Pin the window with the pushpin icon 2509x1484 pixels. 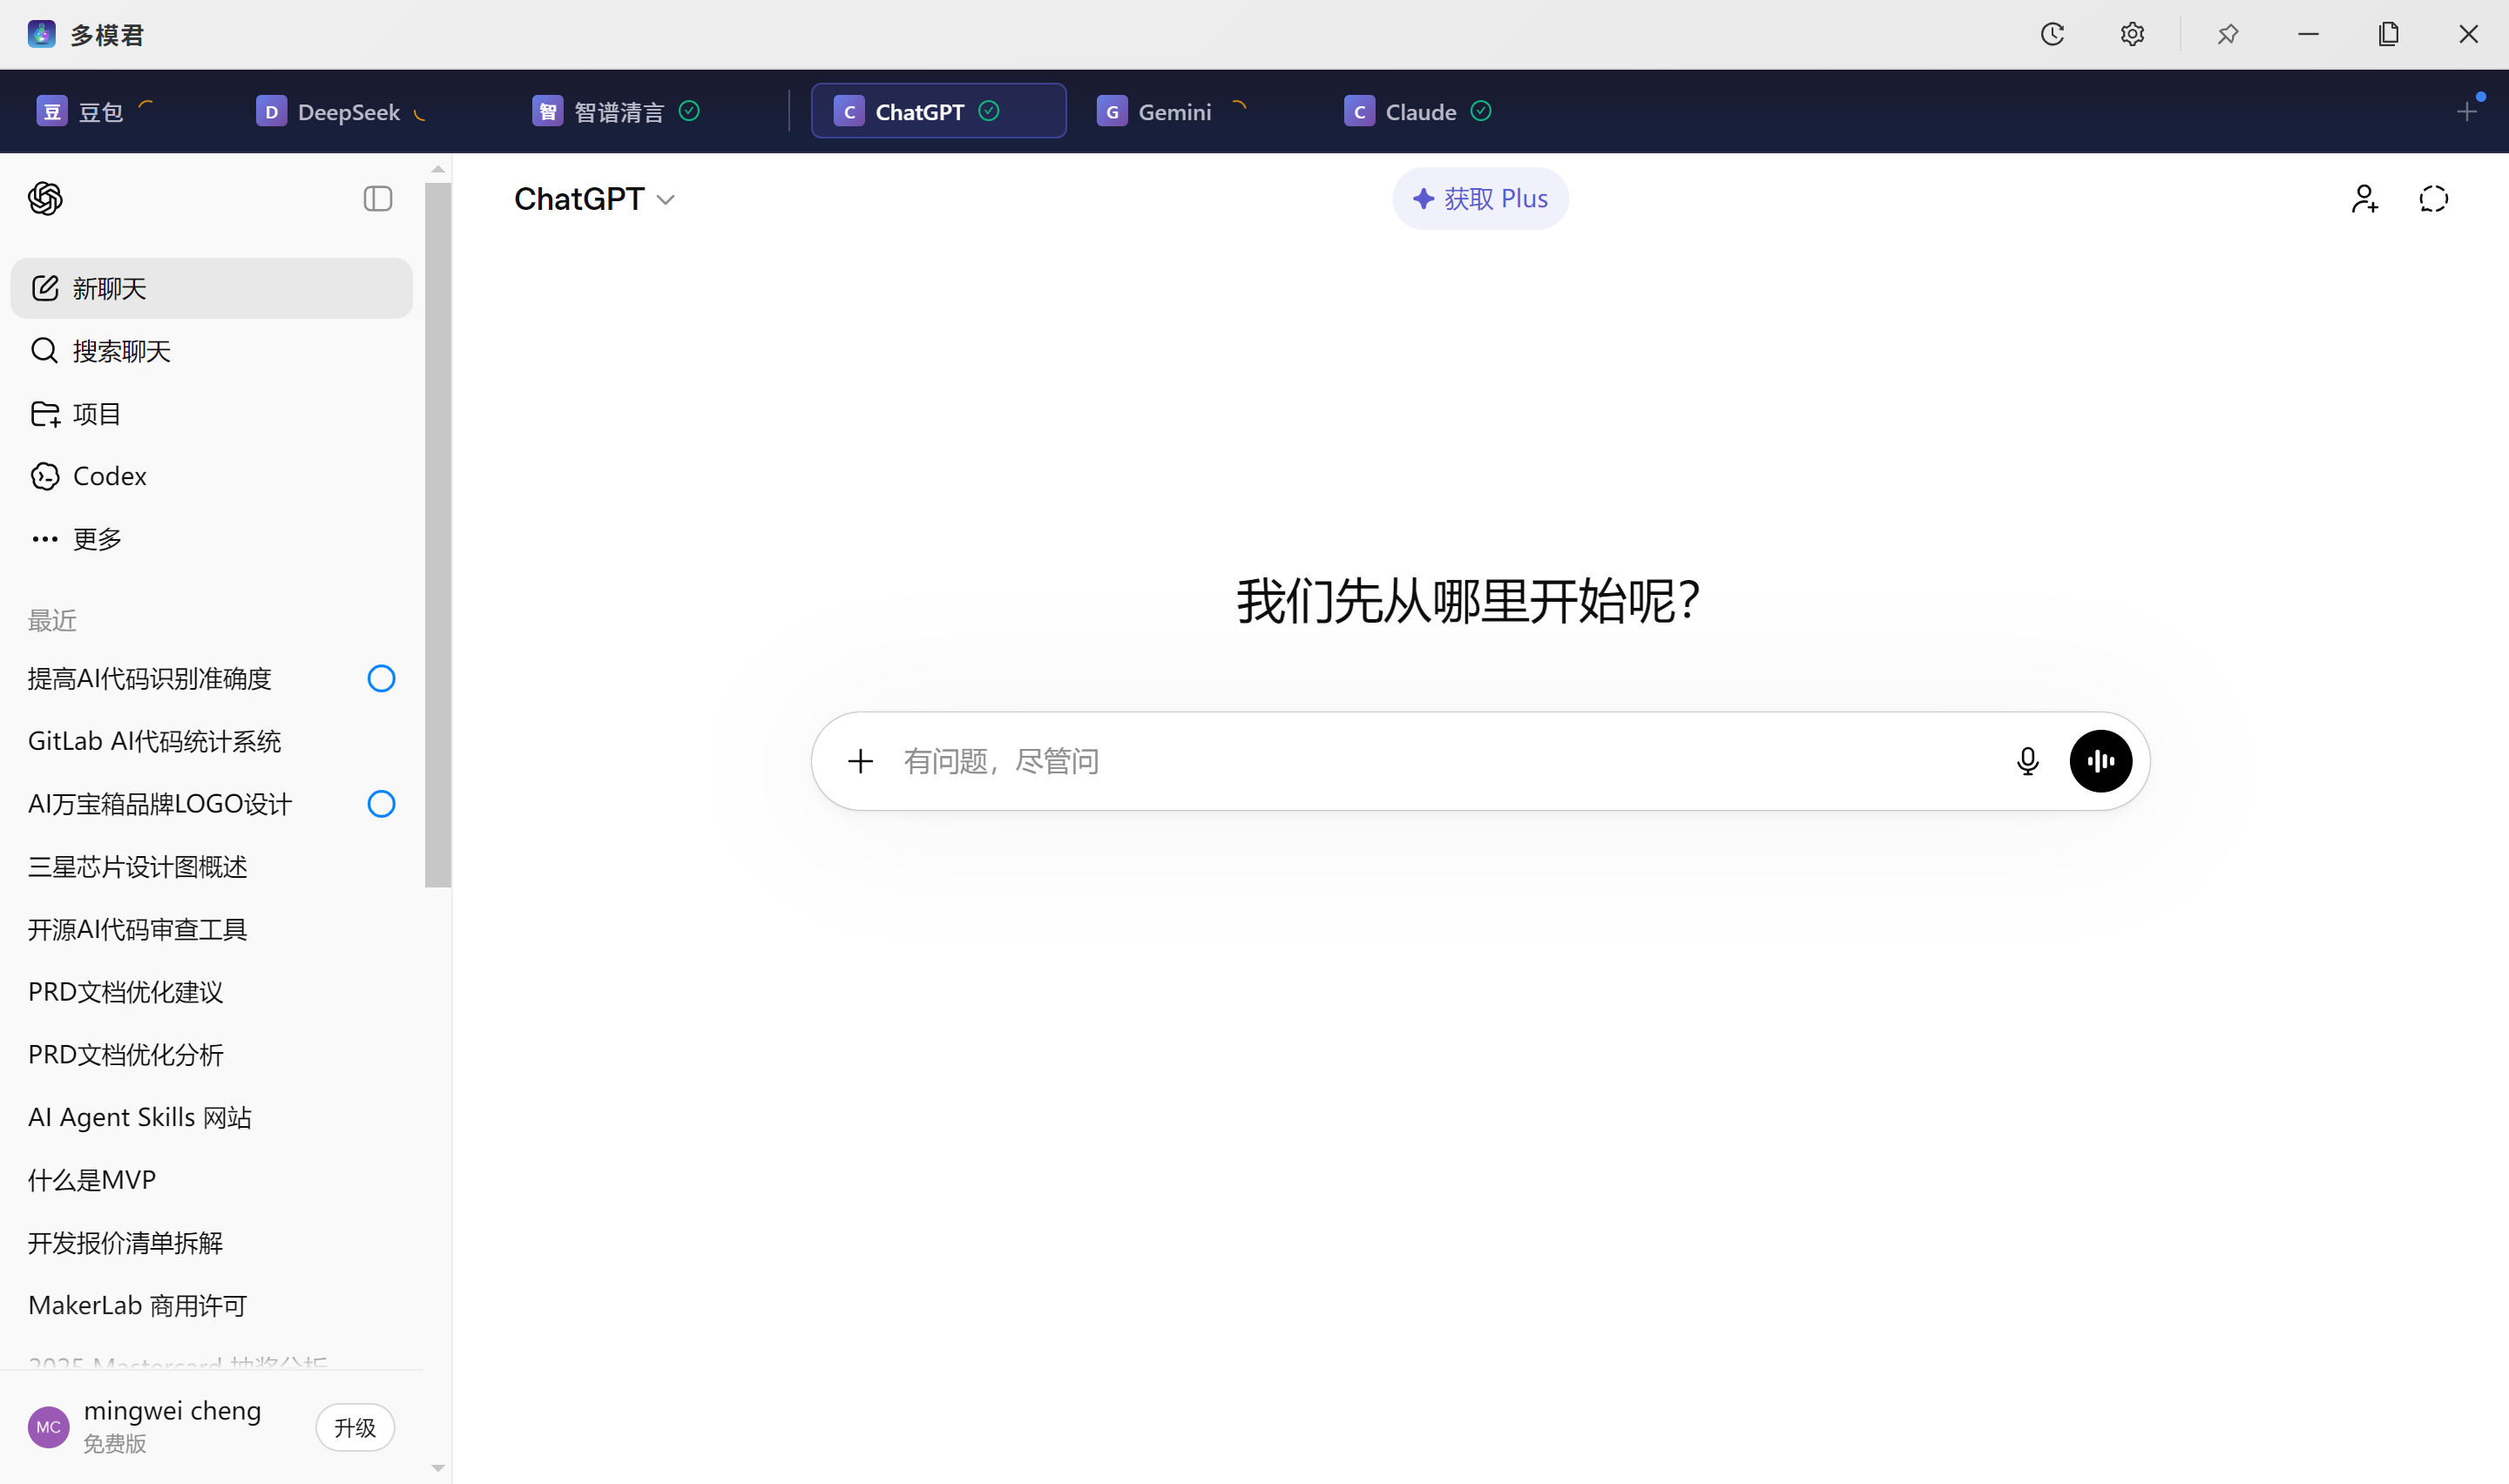(x=2227, y=34)
